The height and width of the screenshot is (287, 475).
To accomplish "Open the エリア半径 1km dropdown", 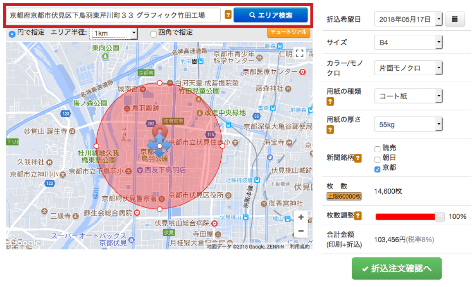I will click(x=114, y=33).
